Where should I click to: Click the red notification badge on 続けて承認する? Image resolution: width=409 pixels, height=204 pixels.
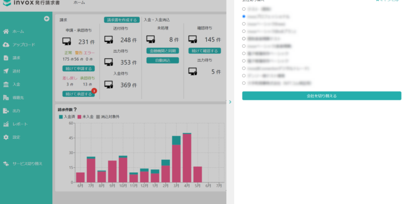(x=94, y=91)
